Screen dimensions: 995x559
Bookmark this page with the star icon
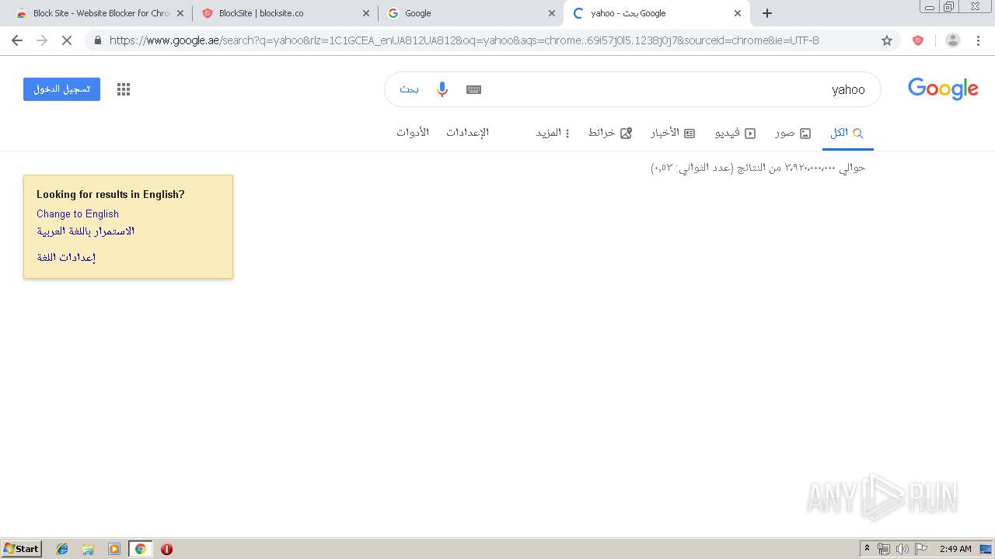tap(887, 40)
